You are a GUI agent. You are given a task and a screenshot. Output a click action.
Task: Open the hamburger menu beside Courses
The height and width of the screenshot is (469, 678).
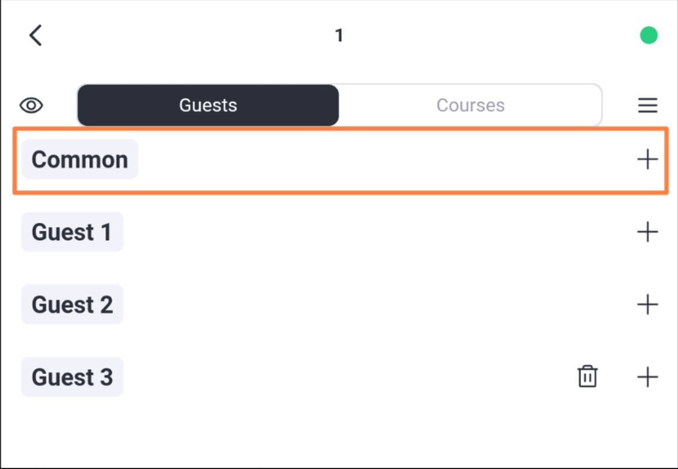647,106
